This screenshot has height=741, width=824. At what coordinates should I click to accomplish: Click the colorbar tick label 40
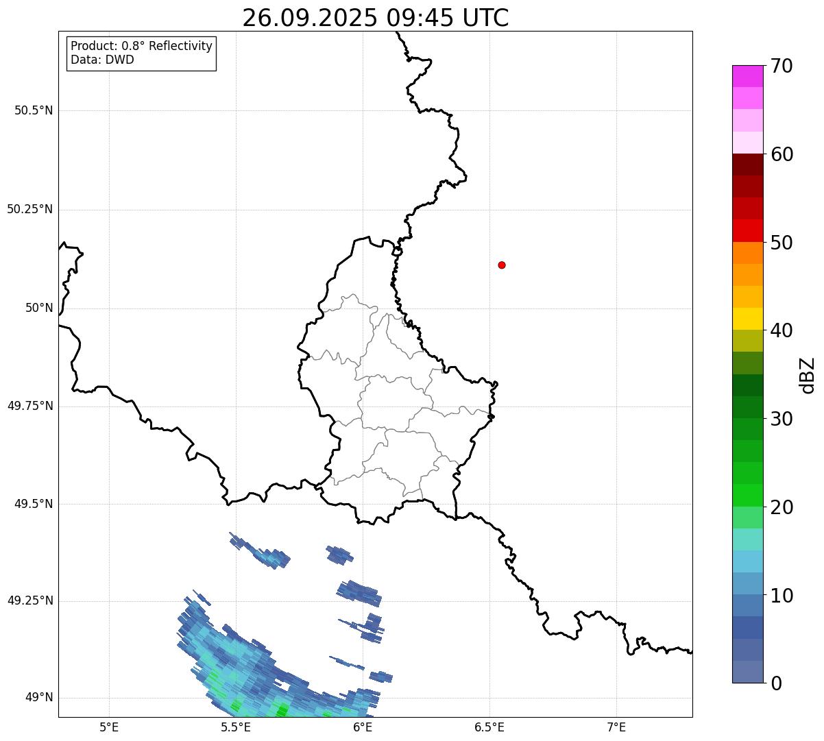(781, 330)
